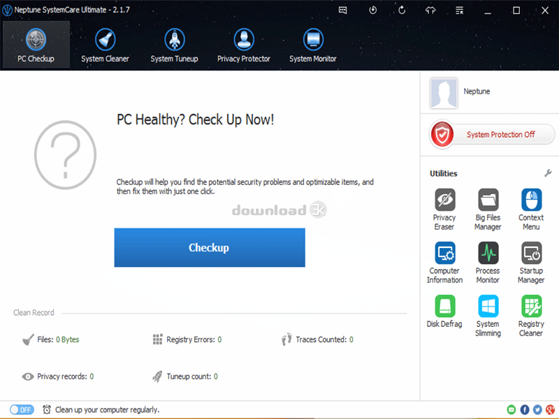Click the Utilities section heading
This screenshot has width=559, height=419.
coord(444,173)
